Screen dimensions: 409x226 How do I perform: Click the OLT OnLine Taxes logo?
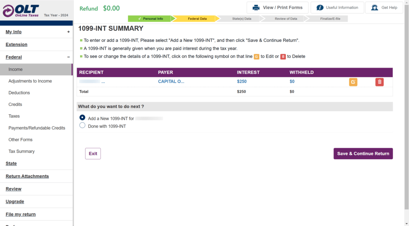tap(21, 10)
